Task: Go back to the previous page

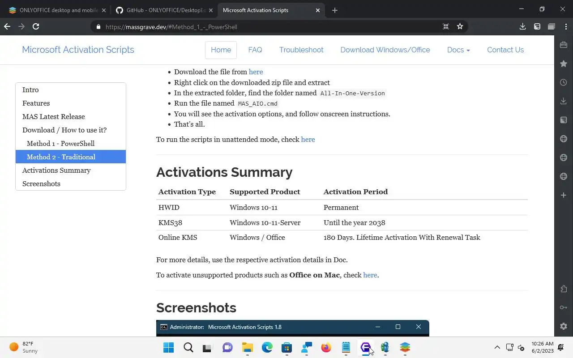Action: [7, 26]
